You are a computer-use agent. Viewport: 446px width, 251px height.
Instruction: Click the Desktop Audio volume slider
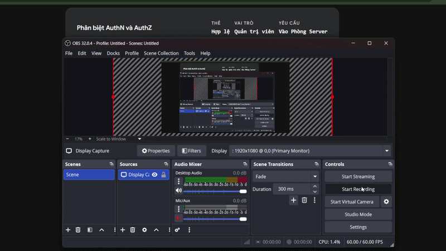click(x=215, y=191)
